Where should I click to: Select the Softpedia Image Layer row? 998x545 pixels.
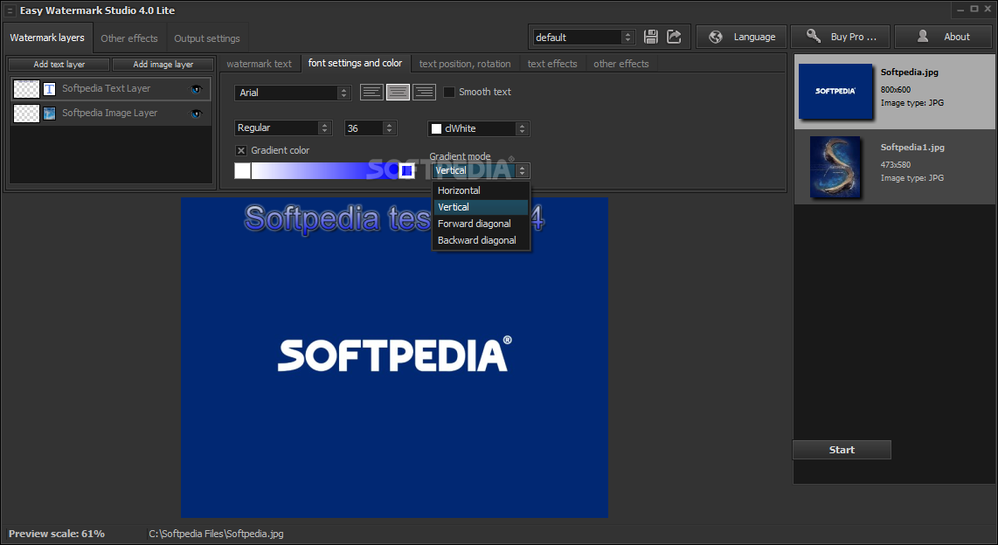click(110, 114)
